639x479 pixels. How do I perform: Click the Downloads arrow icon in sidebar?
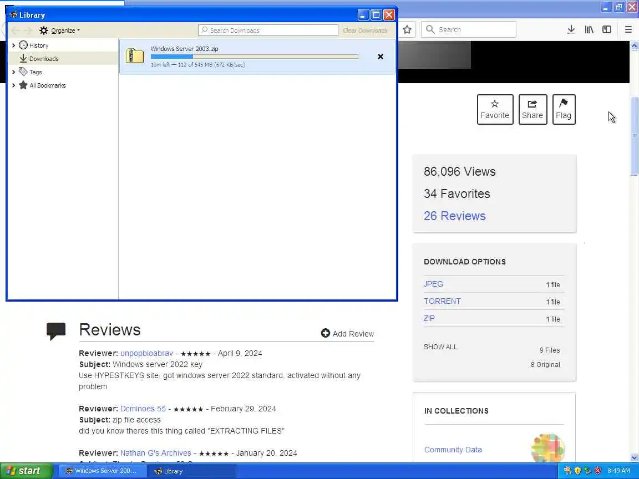point(23,58)
